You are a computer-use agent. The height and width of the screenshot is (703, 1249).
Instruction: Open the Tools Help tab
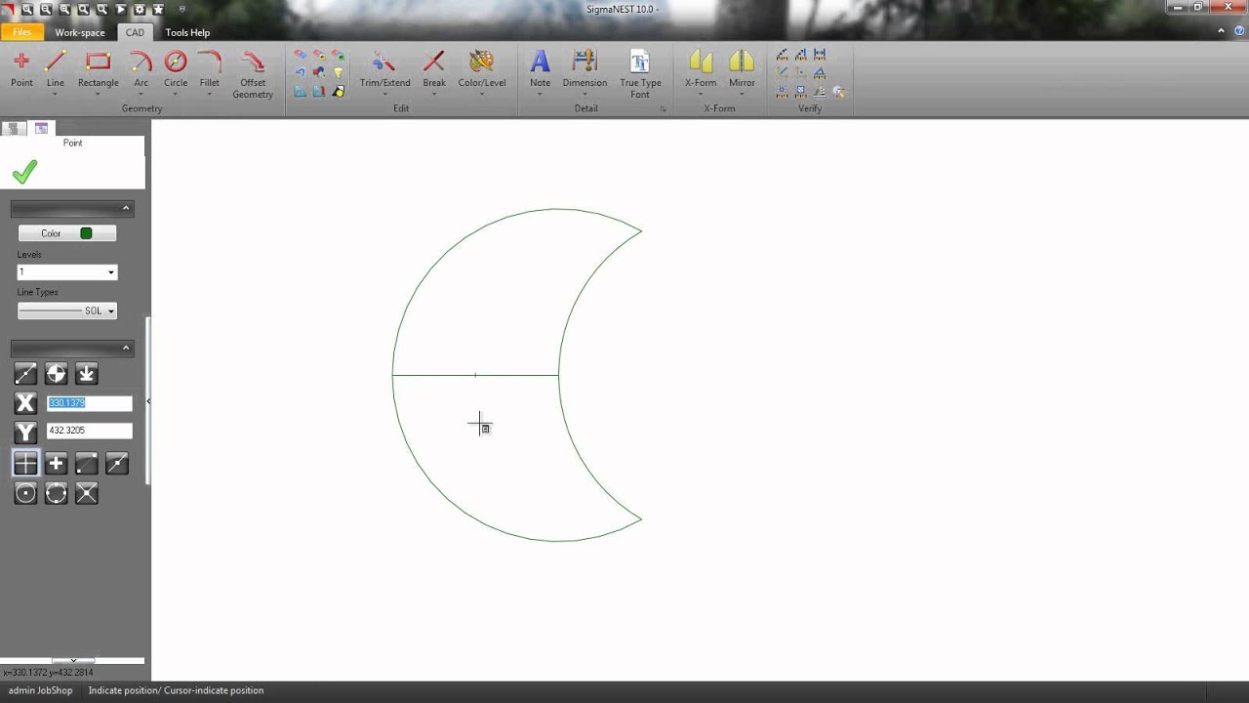[187, 32]
